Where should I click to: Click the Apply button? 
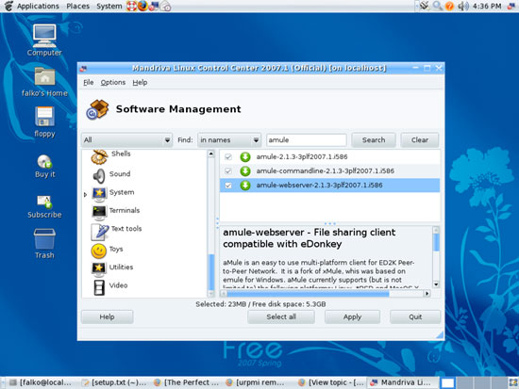pos(352,317)
